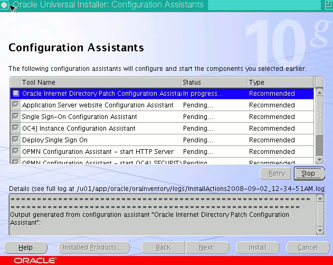
Task: Select the Deploy Single Sign On row
Action: (162, 140)
